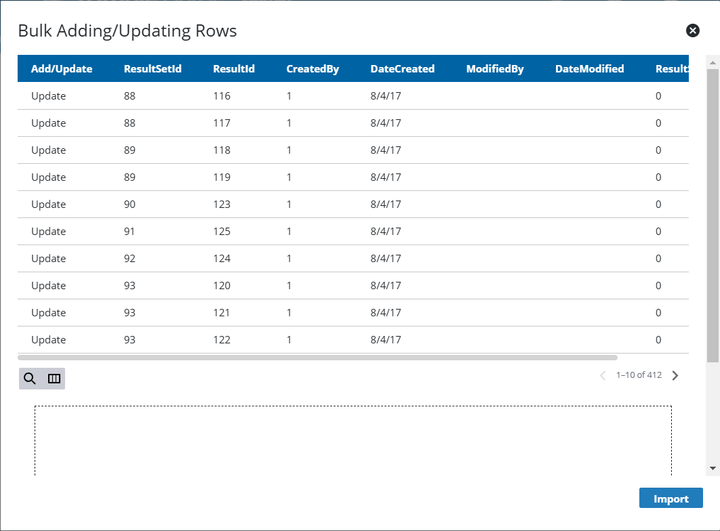
Task: Click the DateModified column header
Action: 589,68
